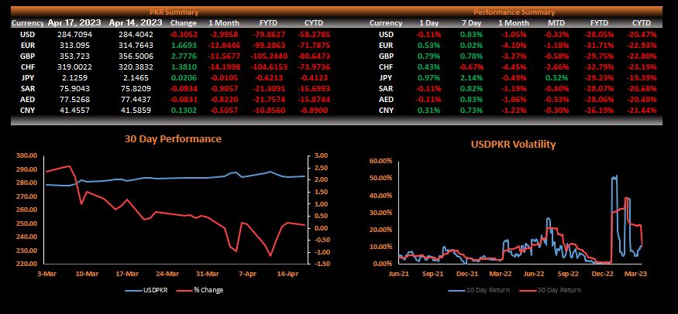Select EUR 1 Day performance 0.53%

pyautogui.click(x=428, y=46)
